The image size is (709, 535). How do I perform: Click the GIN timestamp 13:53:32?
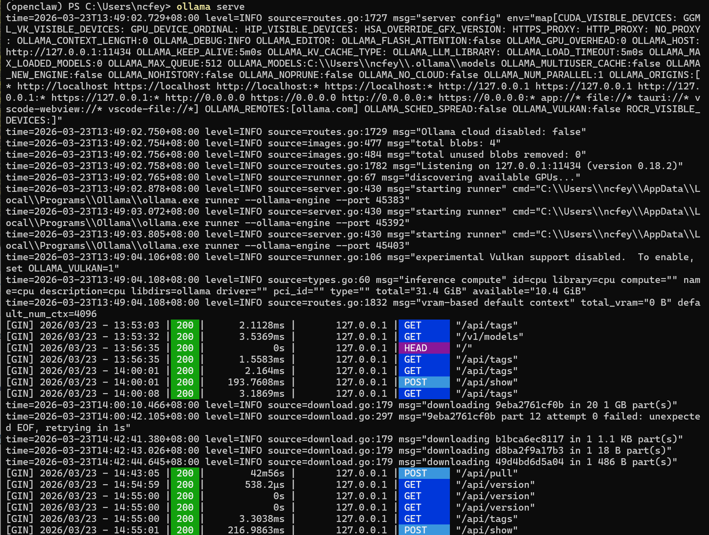137,337
